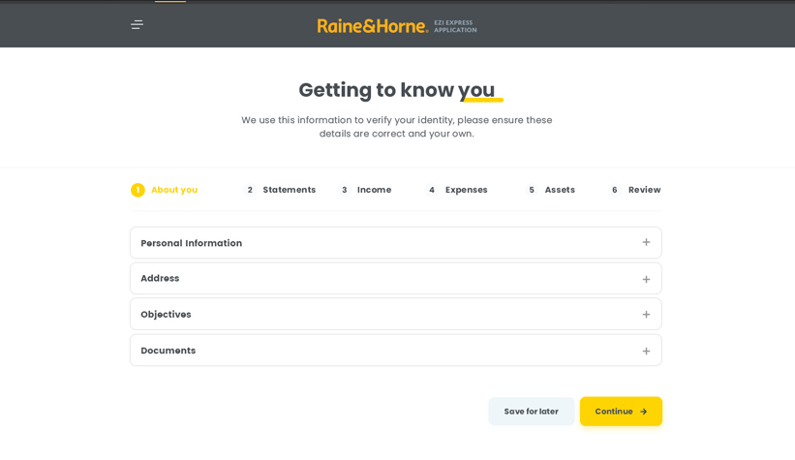Expand the Objectives section

point(166,315)
